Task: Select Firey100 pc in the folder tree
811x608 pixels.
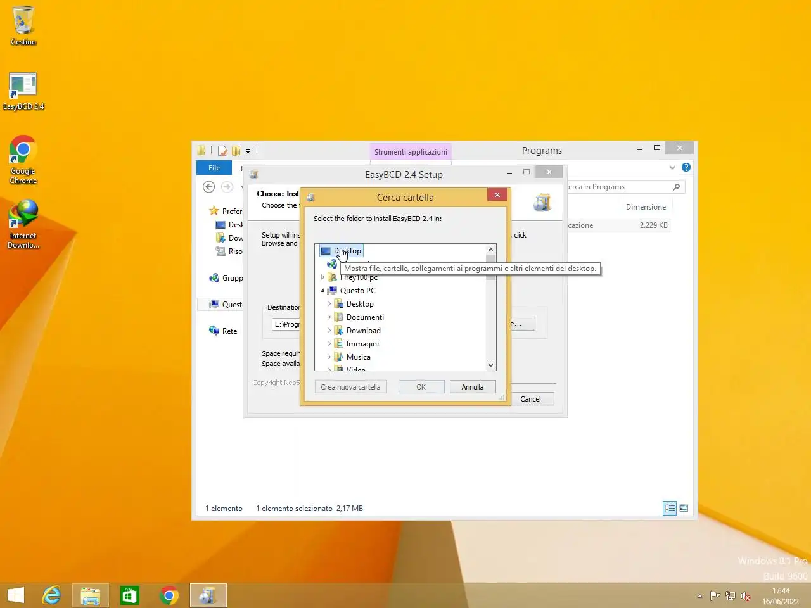Action: 359,277
